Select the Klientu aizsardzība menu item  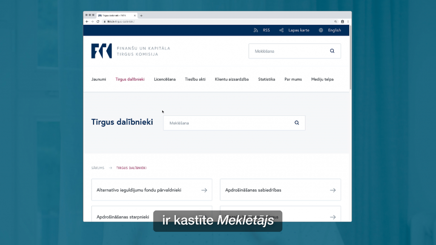click(x=232, y=79)
